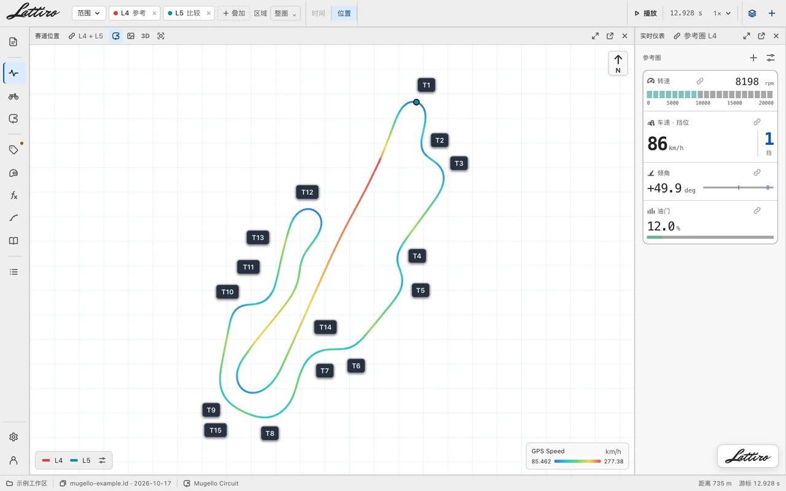This screenshot has height=491, width=786.
Task: Remove the L5 比较 lap chip
Action: pyautogui.click(x=209, y=13)
